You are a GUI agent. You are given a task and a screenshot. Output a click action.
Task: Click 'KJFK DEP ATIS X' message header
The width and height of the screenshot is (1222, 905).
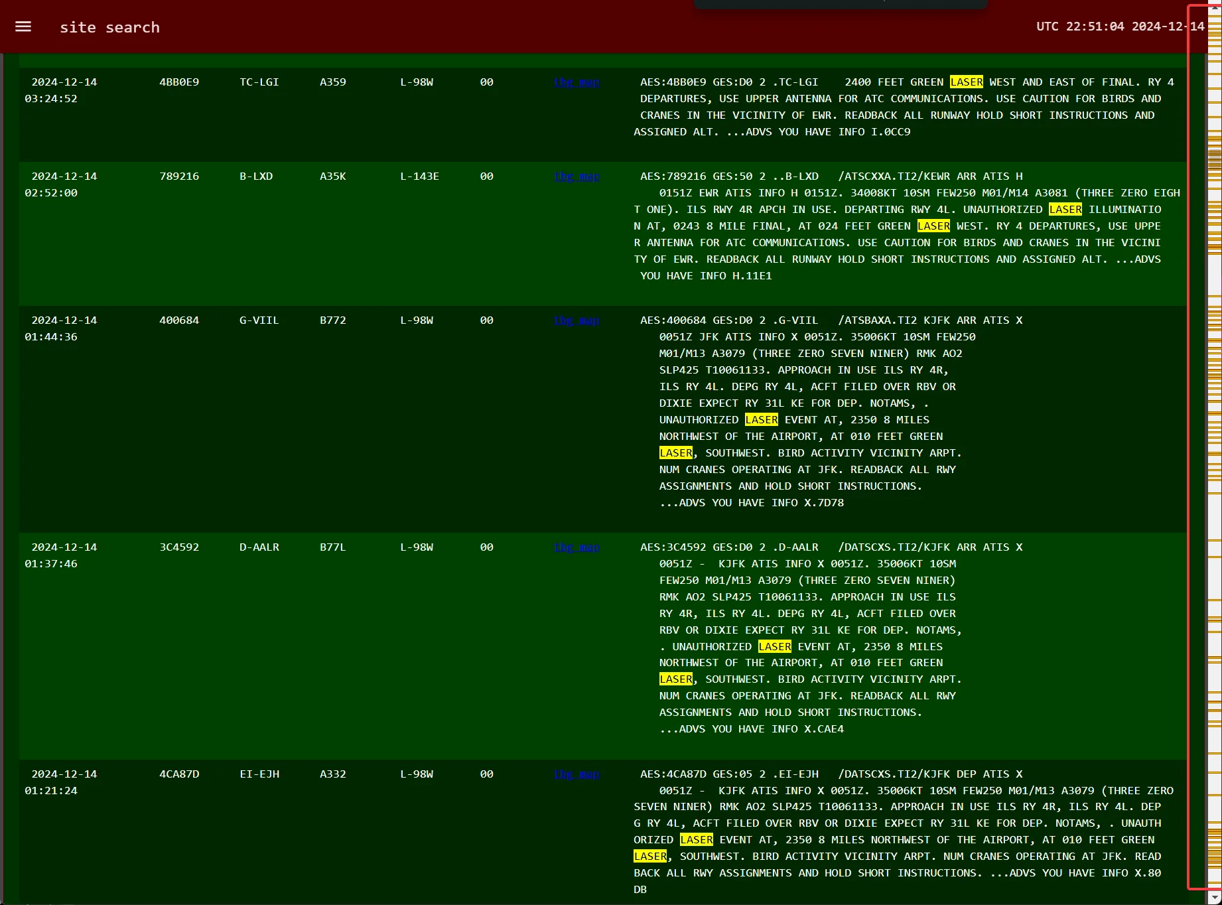click(x=973, y=774)
